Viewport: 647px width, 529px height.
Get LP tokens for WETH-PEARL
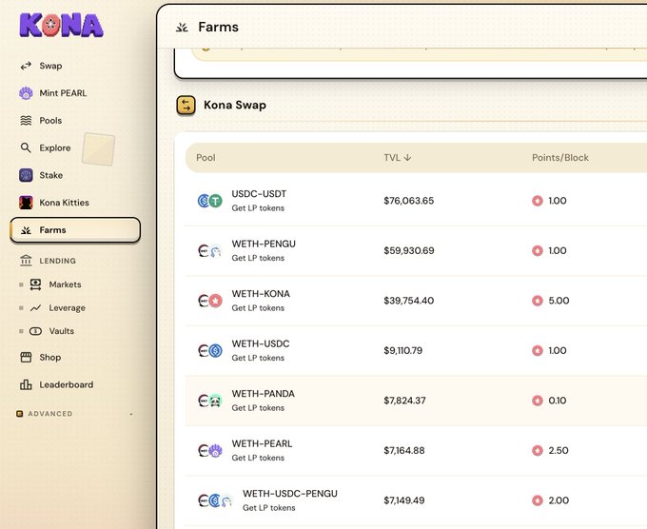tap(258, 458)
